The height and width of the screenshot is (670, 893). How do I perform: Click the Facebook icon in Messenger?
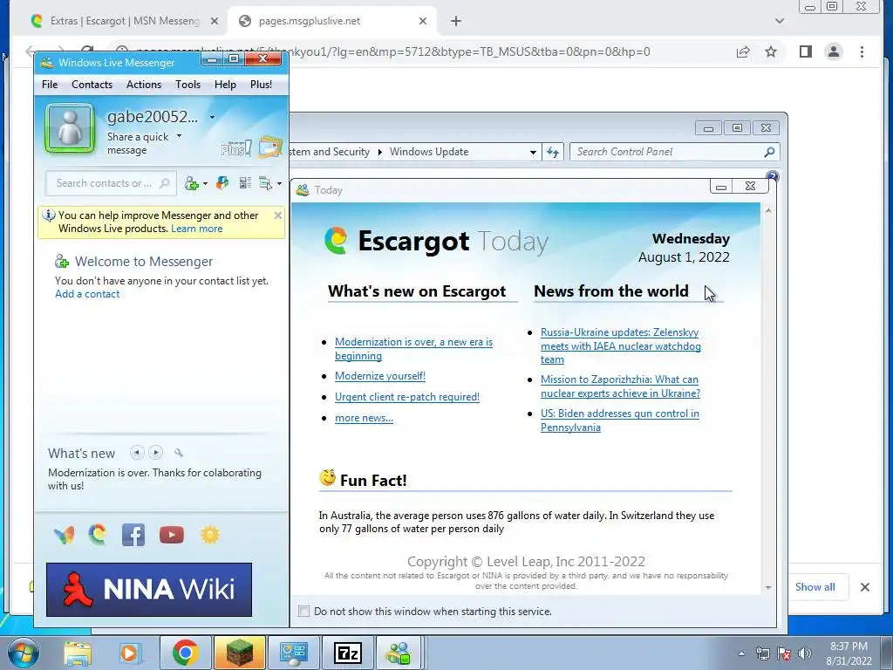click(x=133, y=535)
